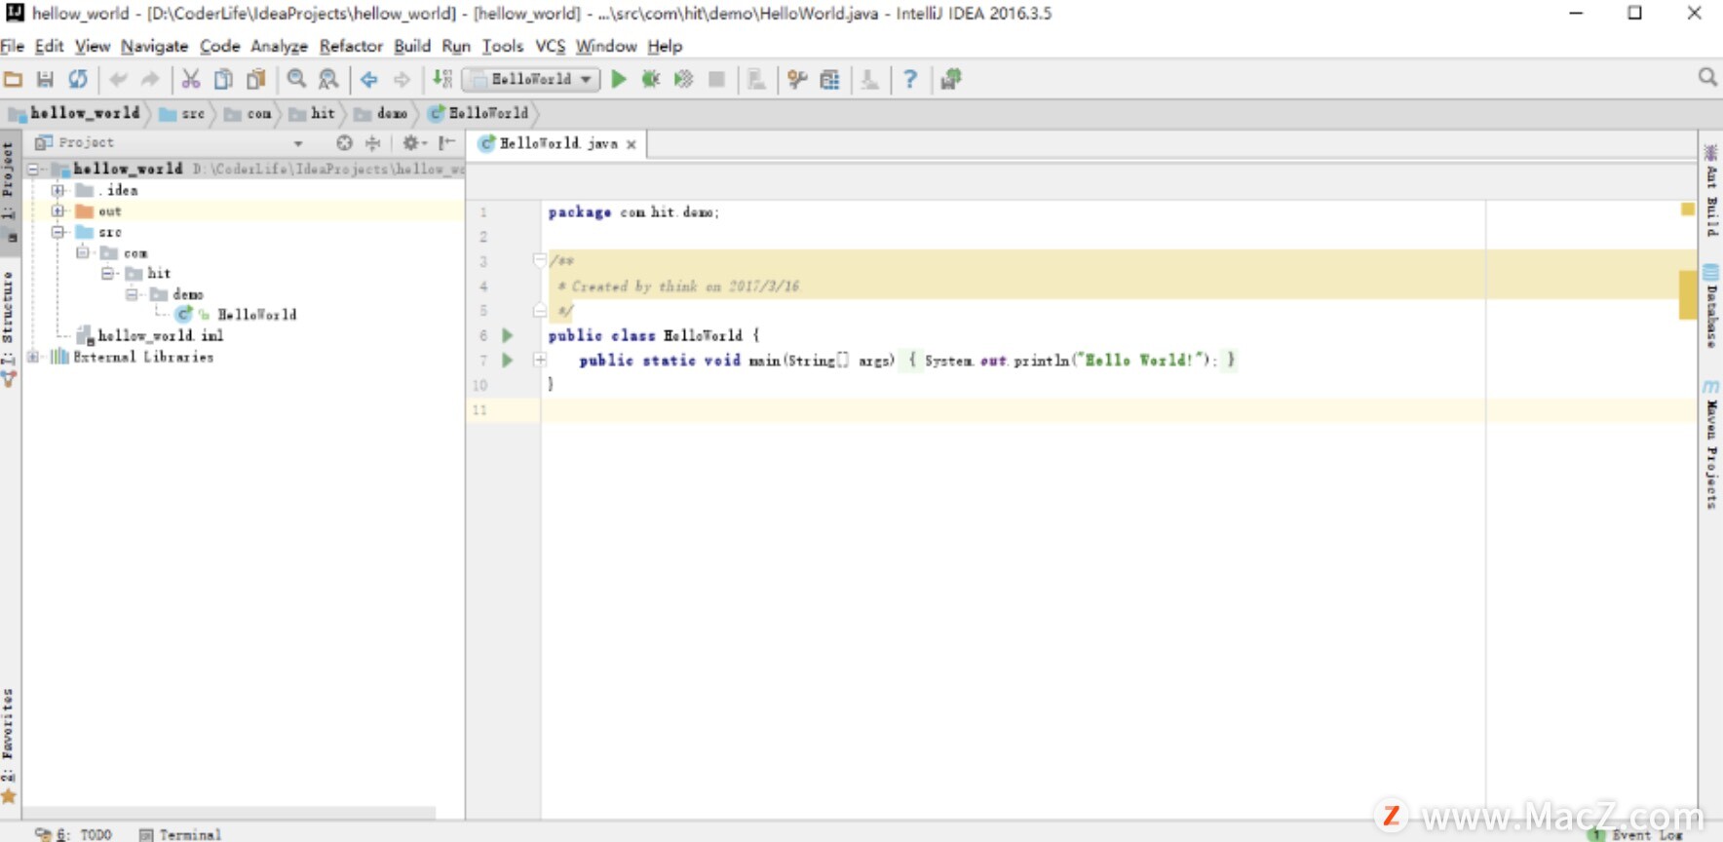Open the TODO tool window button

coord(73,834)
